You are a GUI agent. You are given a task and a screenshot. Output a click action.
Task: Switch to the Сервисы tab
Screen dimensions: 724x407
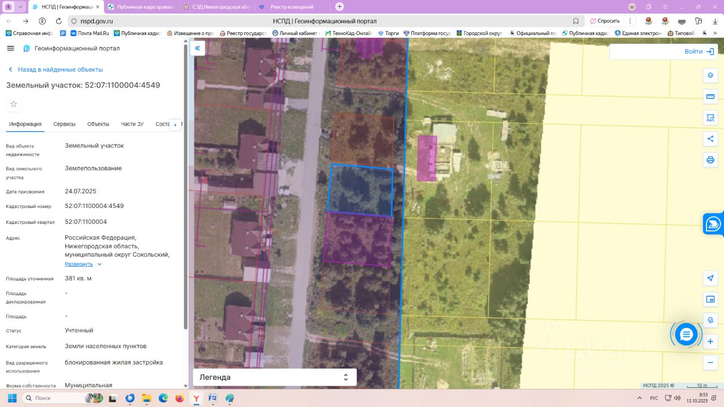pyautogui.click(x=64, y=124)
